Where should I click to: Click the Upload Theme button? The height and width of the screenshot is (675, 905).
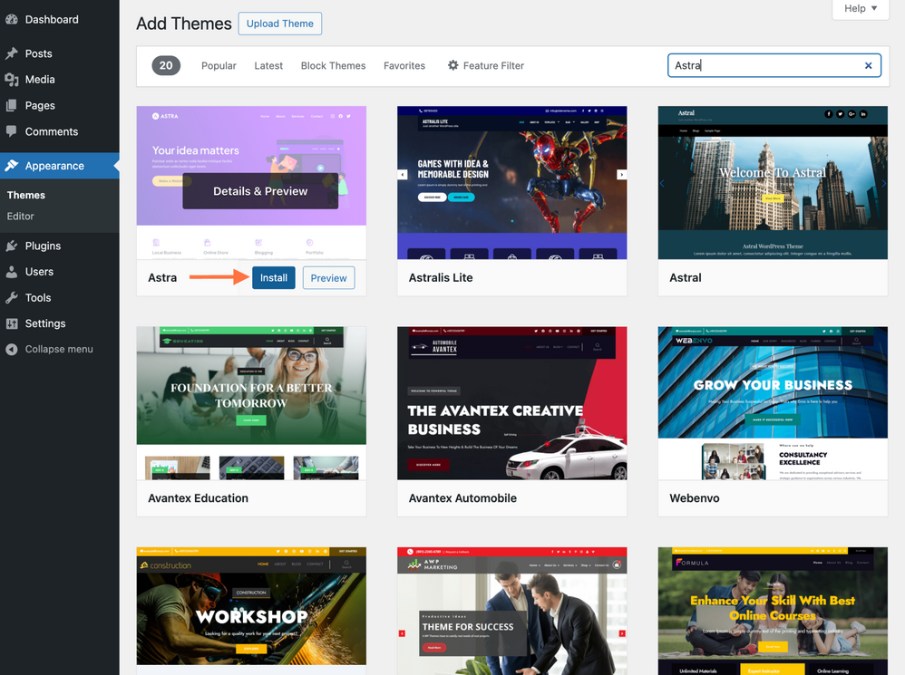(x=279, y=24)
